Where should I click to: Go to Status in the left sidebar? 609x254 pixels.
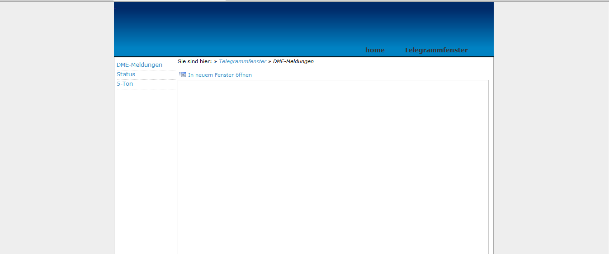pos(126,74)
